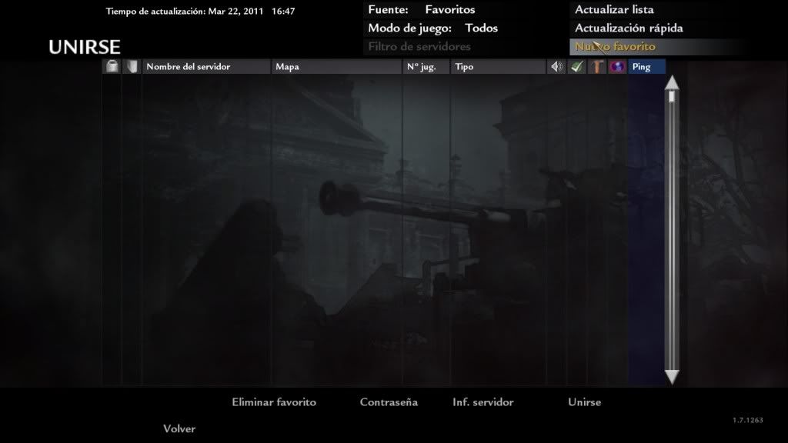Click the server list scrollbar thumb

point(672,96)
